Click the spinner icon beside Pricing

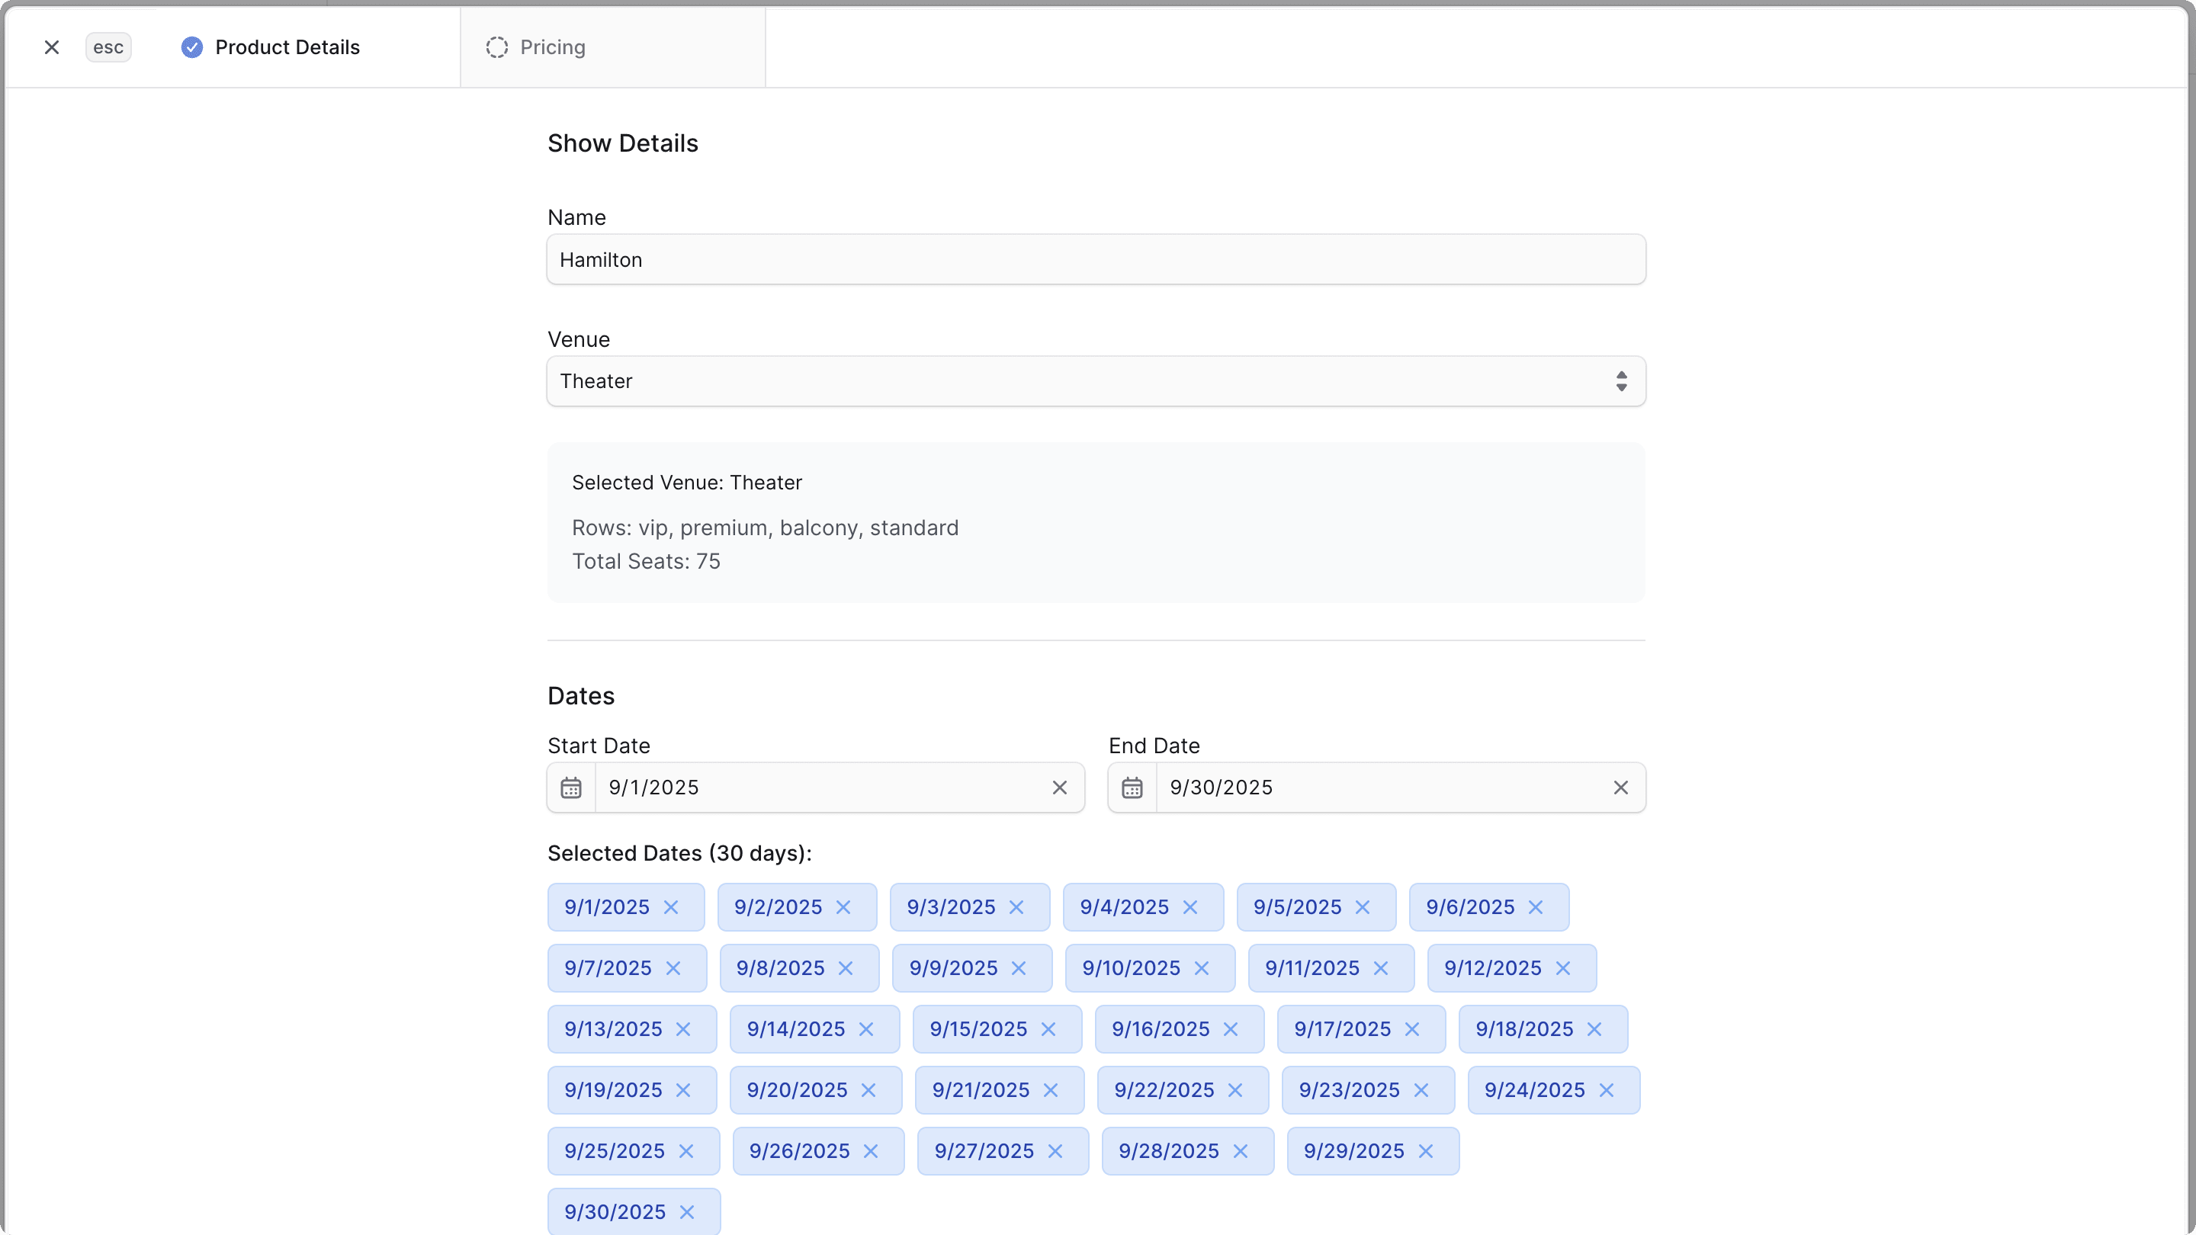[496, 47]
